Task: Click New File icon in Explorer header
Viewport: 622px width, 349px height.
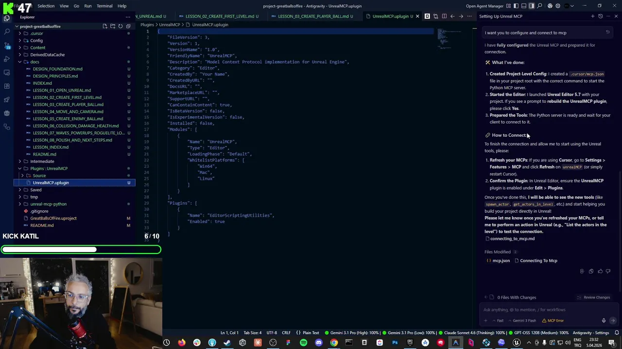Action: [104, 26]
